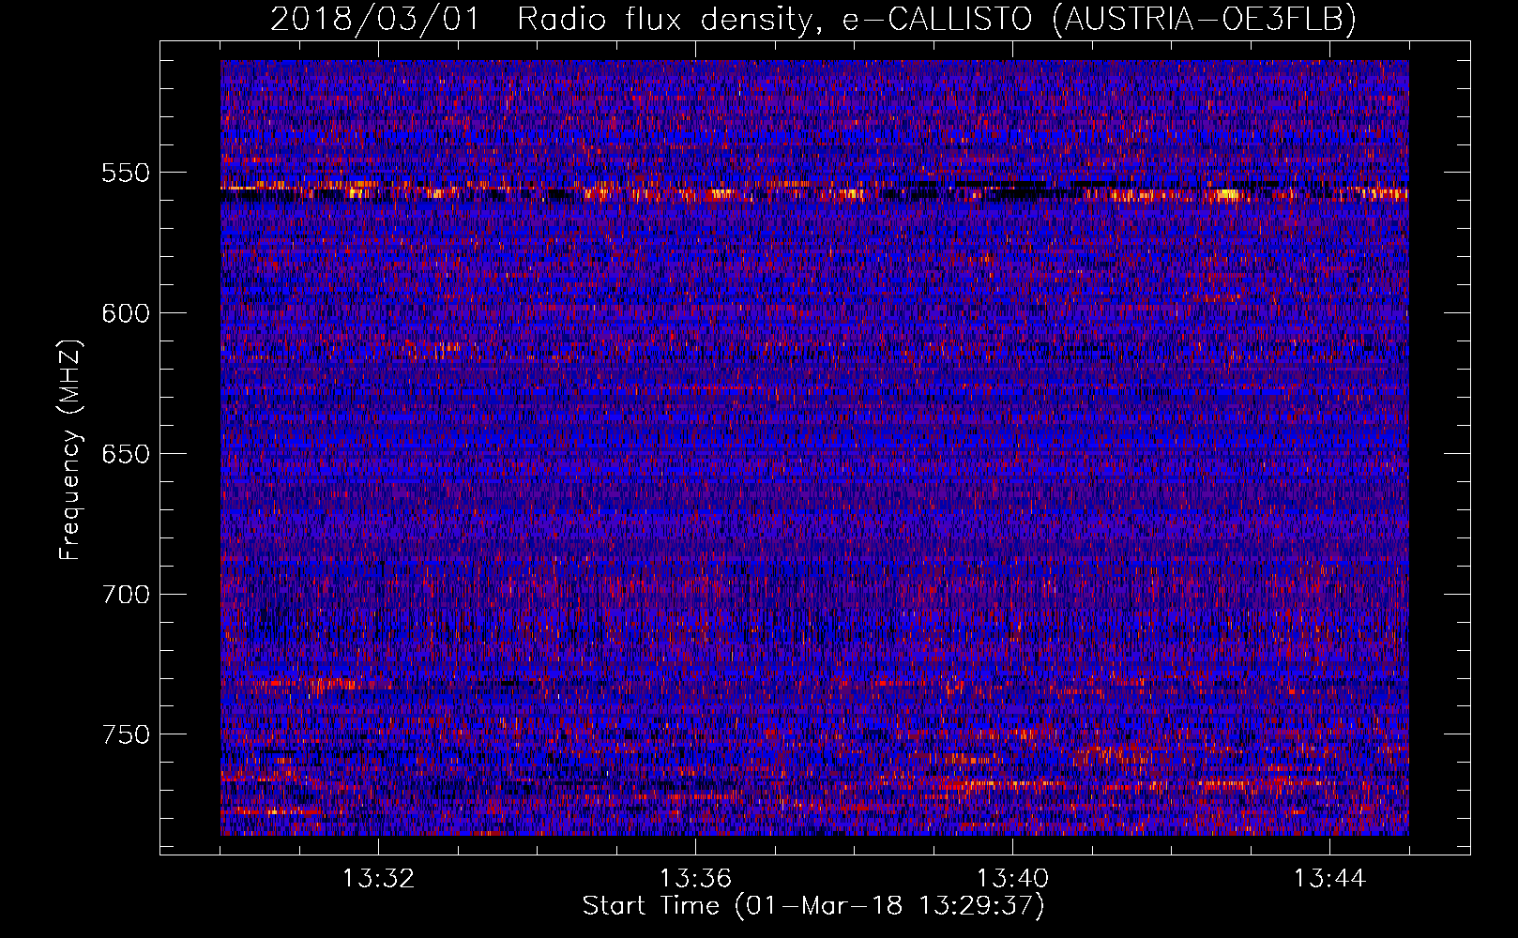Image resolution: width=1518 pixels, height=938 pixels.
Task: Click the 550 frequency tick label
Action: (126, 174)
